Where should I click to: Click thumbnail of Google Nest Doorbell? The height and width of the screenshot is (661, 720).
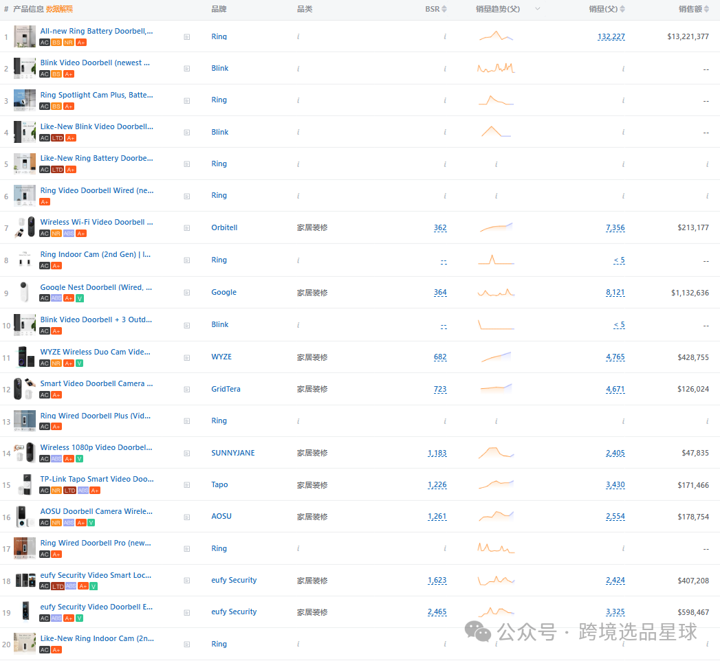[25, 292]
